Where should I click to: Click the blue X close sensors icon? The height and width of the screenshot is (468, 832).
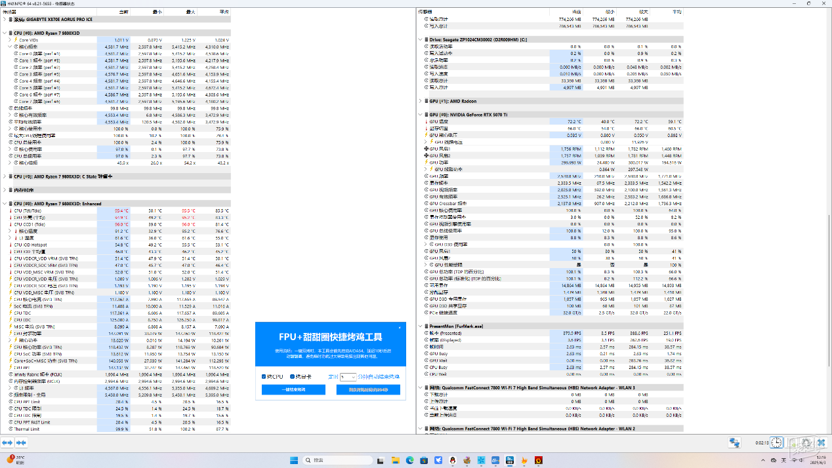coord(821,442)
